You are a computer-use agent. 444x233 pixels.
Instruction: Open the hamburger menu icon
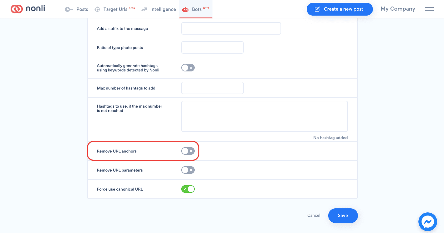click(429, 9)
